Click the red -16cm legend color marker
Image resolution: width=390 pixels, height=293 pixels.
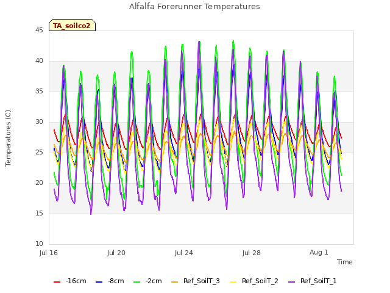coord(57,282)
